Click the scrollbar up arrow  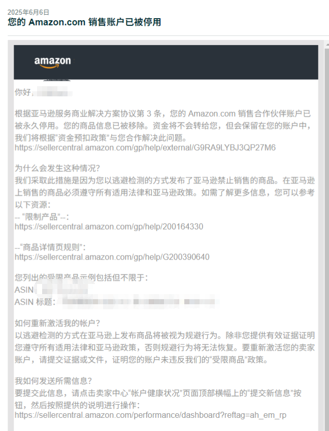[327, 44]
